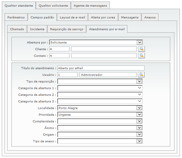This screenshot has height=158, width=182.
Task: Open the Tipo de requisição dropdown
Action: pos(139,81)
